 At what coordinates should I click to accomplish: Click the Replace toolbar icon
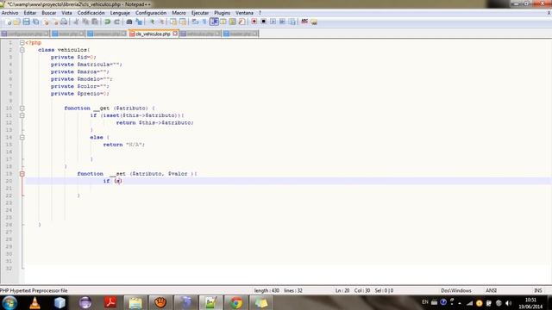139,22
